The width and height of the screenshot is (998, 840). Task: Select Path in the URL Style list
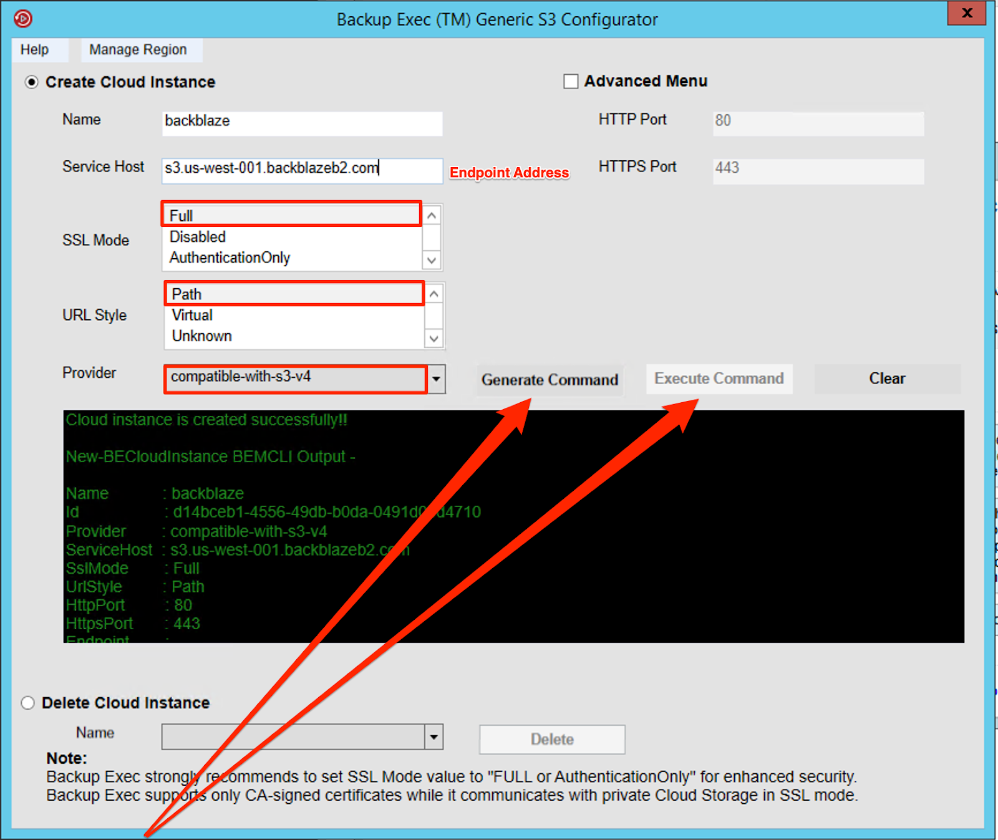click(294, 294)
